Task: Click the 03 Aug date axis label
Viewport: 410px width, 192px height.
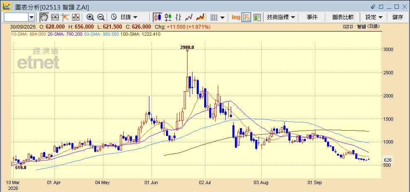Action: coord(261,182)
